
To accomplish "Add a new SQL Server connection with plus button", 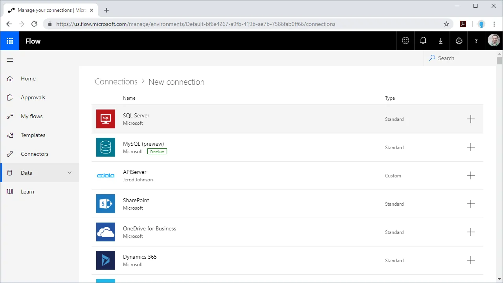I will [470, 119].
